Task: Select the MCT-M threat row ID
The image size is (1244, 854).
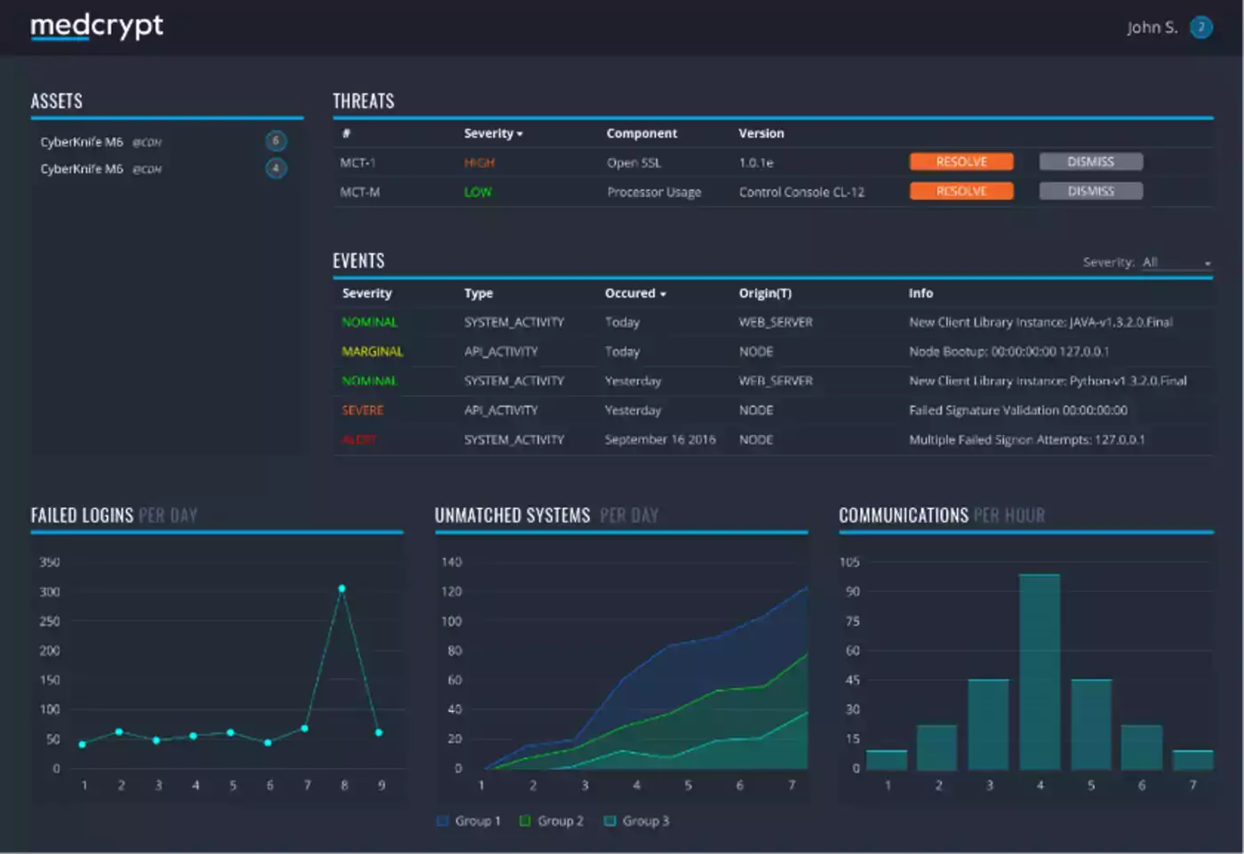Action: (360, 192)
